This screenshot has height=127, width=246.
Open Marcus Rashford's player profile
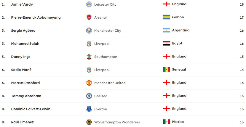[25, 83]
